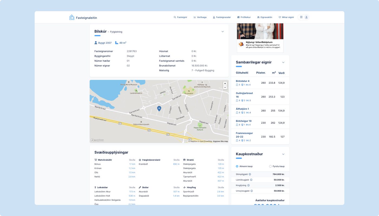The width and height of the screenshot is (379, 216).
Task: Open the Álftatjörn 1 listing
Action: [242, 109]
